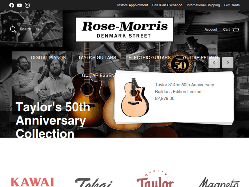The image size is (249, 187).
Task: Select the Electric Guitars menu item
Action: pos(149,57)
